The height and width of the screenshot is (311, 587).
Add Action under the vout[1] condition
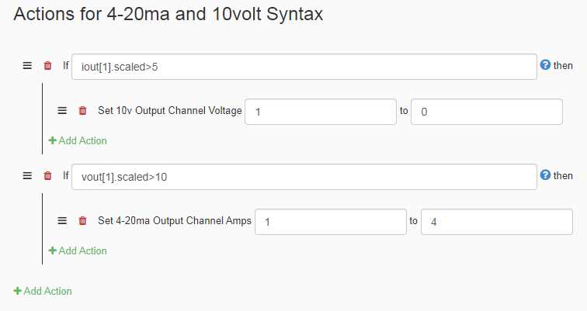pyautogui.click(x=78, y=251)
